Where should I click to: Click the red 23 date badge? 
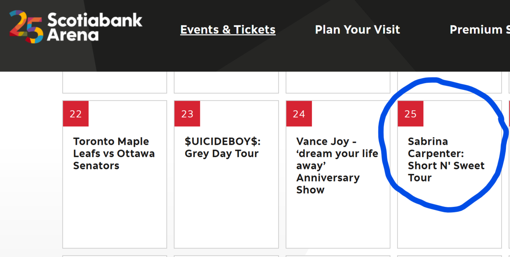click(x=187, y=114)
